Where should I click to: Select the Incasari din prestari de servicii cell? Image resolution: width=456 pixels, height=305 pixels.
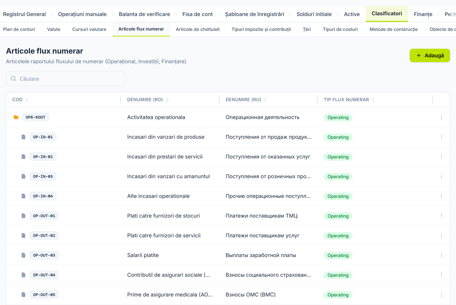point(165,157)
